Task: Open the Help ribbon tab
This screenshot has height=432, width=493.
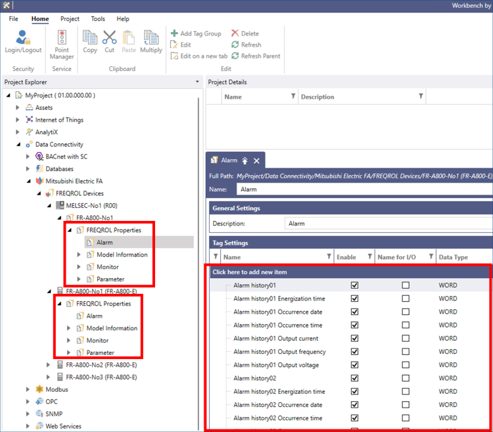Action: click(x=123, y=19)
